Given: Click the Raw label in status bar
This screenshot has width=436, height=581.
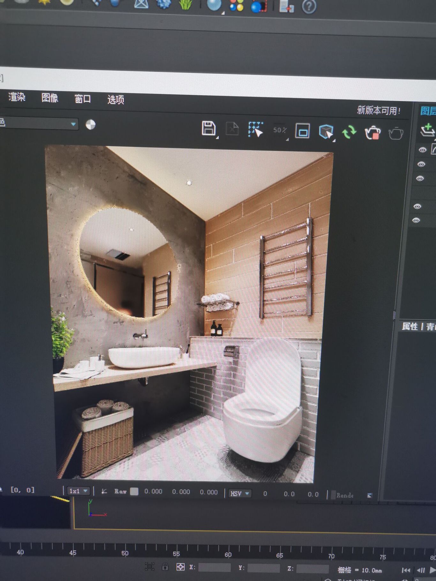Looking at the screenshot, I should click(x=120, y=491).
